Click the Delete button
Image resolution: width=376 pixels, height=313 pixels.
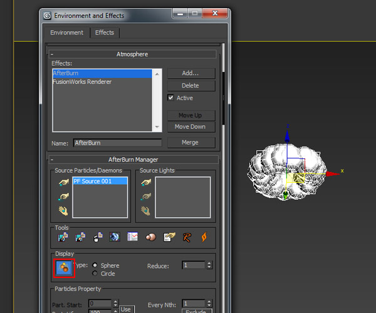click(x=191, y=86)
